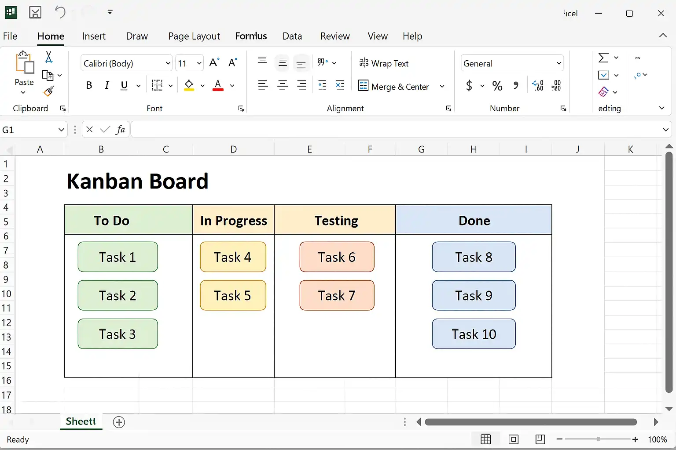676x450 pixels.
Task: Copy selection using the copy icon
Action: [48, 76]
